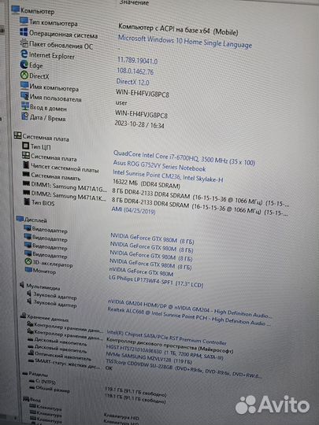The image size is (319, 425).
Task: Open the DirectX 12.0 link
Action: pos(132,82)
